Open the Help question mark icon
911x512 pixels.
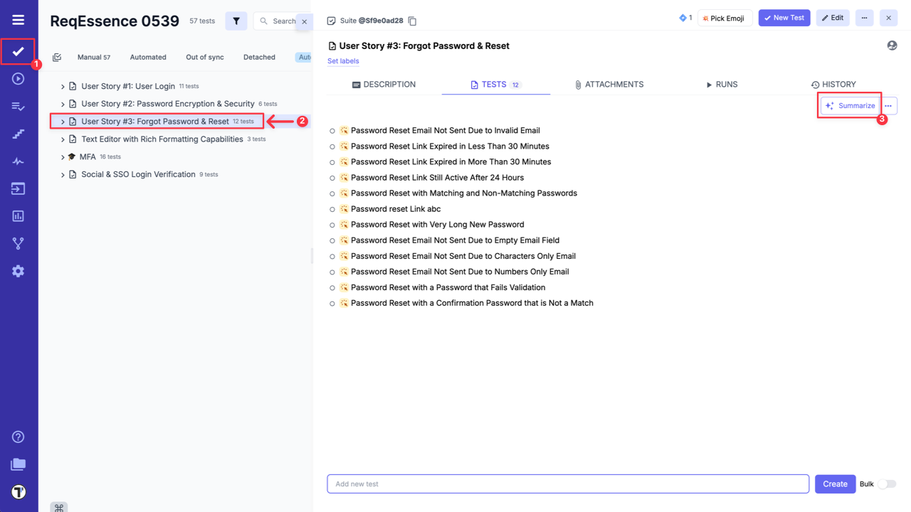point(19,437)
